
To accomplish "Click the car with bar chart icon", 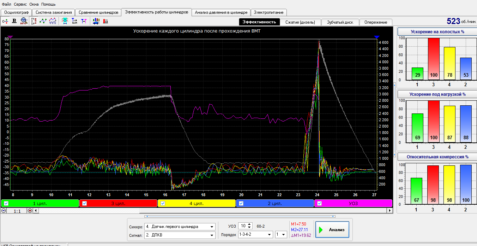I will pyautogui.click(x=96, y=21).
